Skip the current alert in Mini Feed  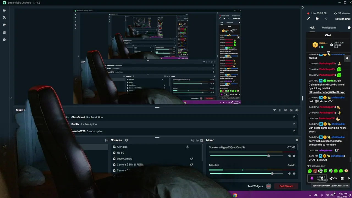[x=285, y=110]
